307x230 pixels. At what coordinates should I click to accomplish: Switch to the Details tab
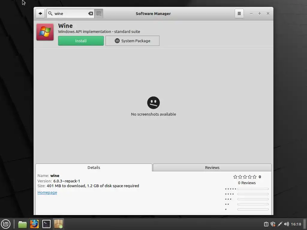[94, 167]
